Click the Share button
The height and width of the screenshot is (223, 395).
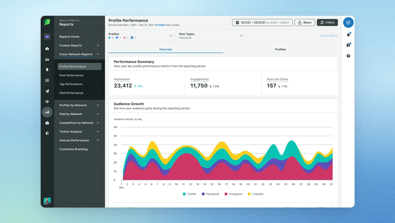tap(305, 23)
